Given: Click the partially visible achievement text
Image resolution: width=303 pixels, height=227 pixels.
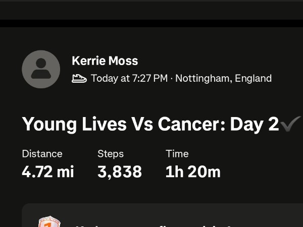Looking at the screenshot, I should (154, 225).
